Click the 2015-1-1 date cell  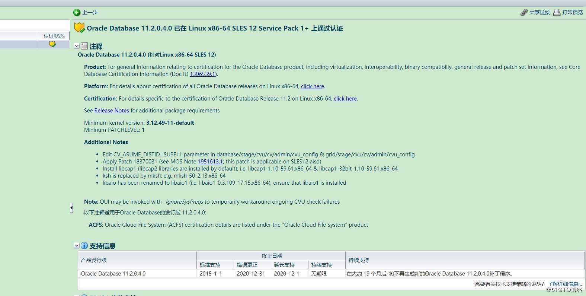tap(215, 274)
